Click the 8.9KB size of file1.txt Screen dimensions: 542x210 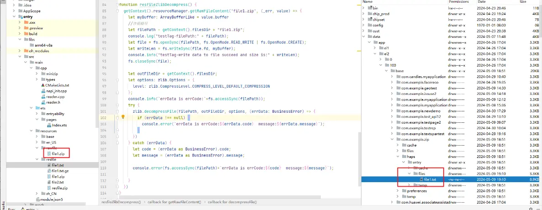click(x=534, y=179)
